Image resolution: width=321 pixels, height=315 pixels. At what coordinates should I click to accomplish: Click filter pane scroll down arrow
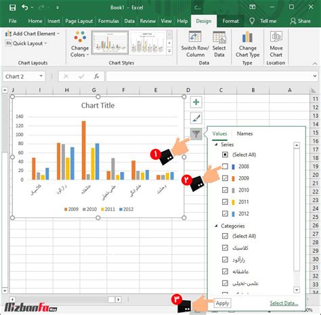click(x=297, y=289)
